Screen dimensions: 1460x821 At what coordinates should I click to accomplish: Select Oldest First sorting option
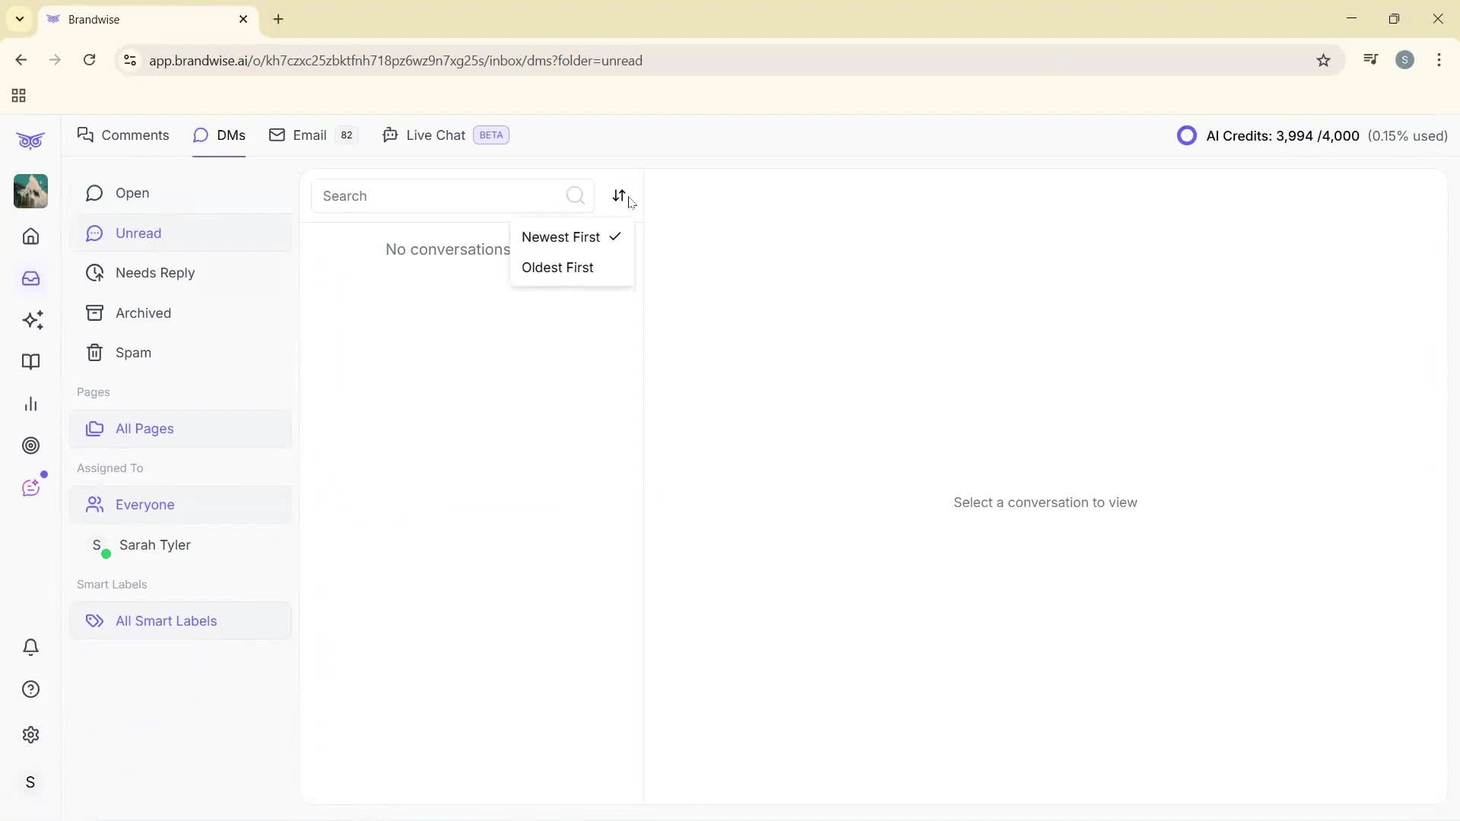point(557,268)
